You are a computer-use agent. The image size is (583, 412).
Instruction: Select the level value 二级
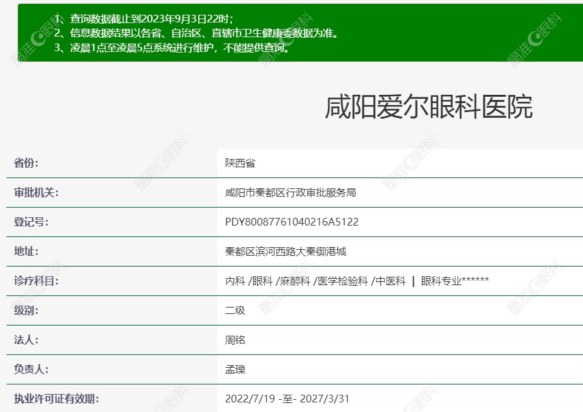(x=235, y=310)
